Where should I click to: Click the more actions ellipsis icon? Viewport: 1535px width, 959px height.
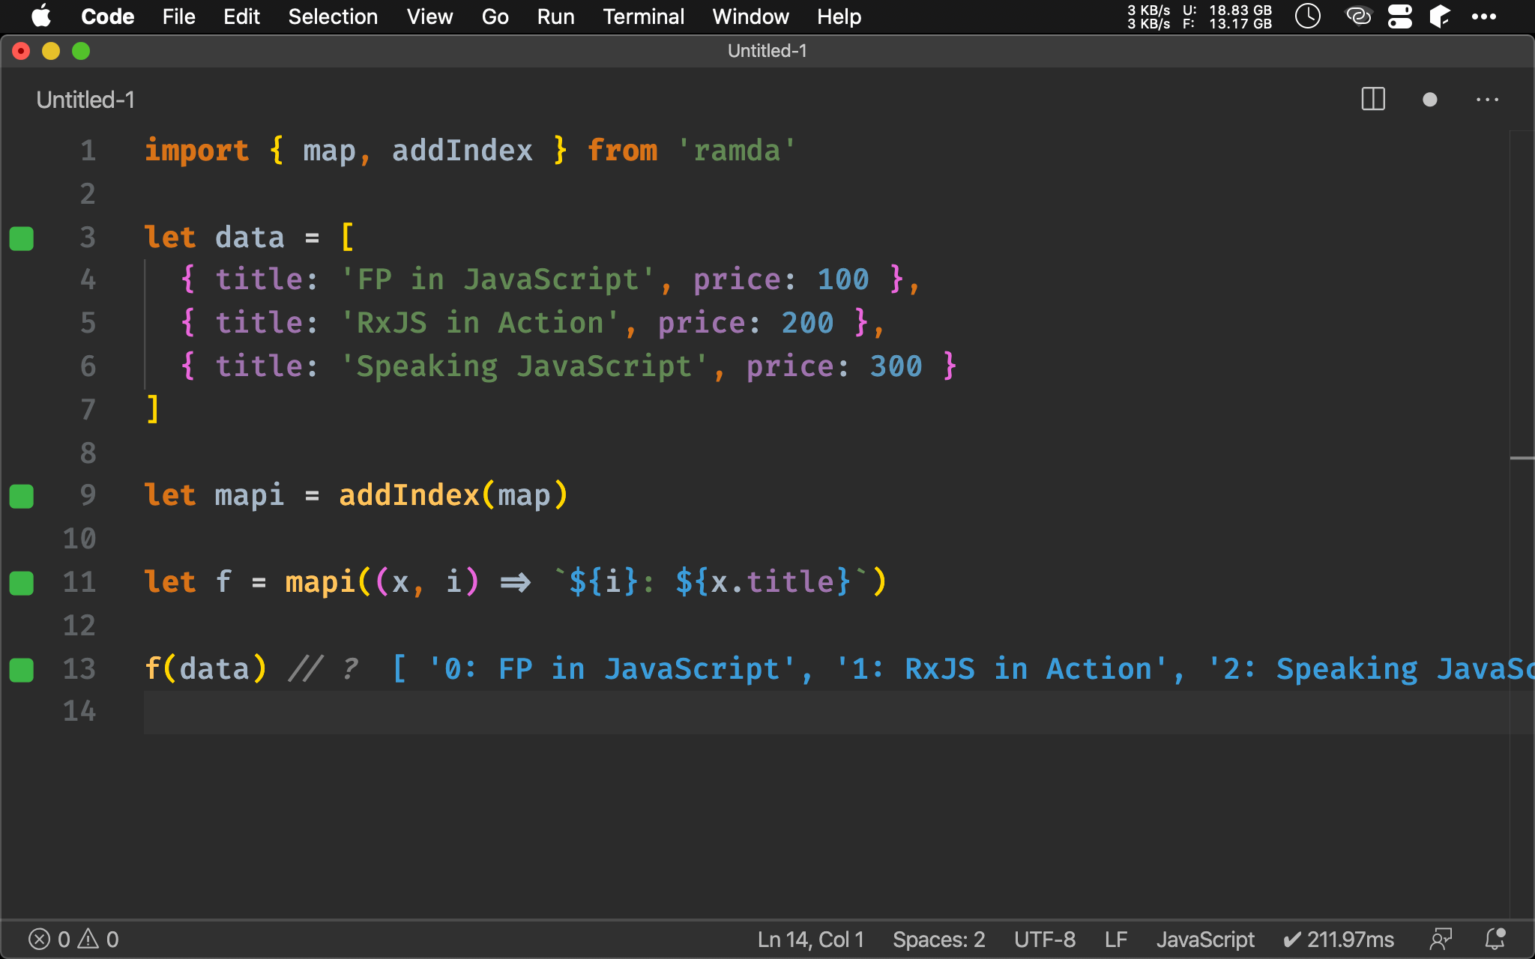click(x=1488, y=98)
